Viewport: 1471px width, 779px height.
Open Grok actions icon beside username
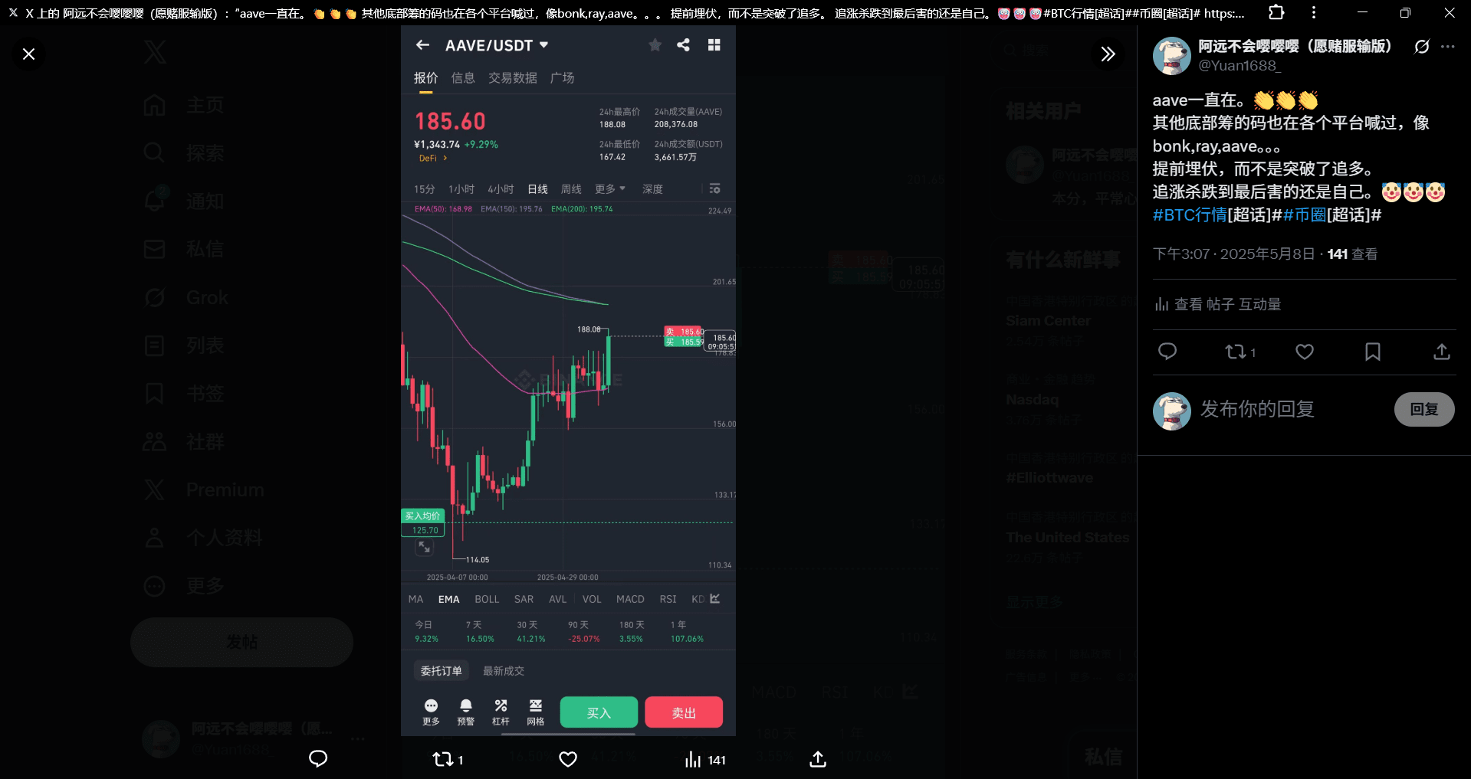(x=1422, y=47)
